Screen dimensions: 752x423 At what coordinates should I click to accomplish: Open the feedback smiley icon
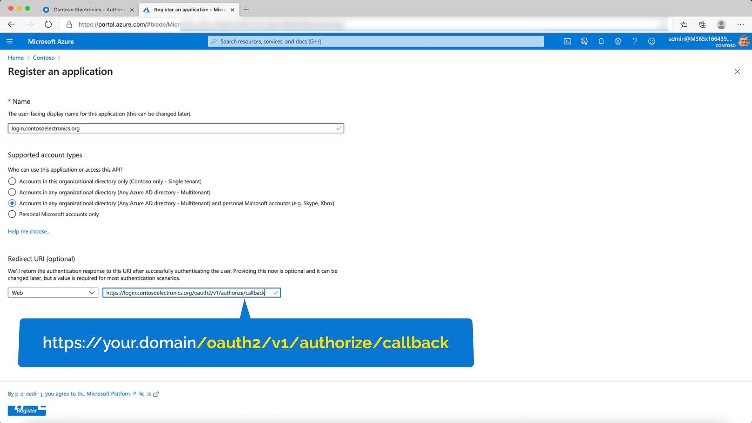[x=652, y=42]
